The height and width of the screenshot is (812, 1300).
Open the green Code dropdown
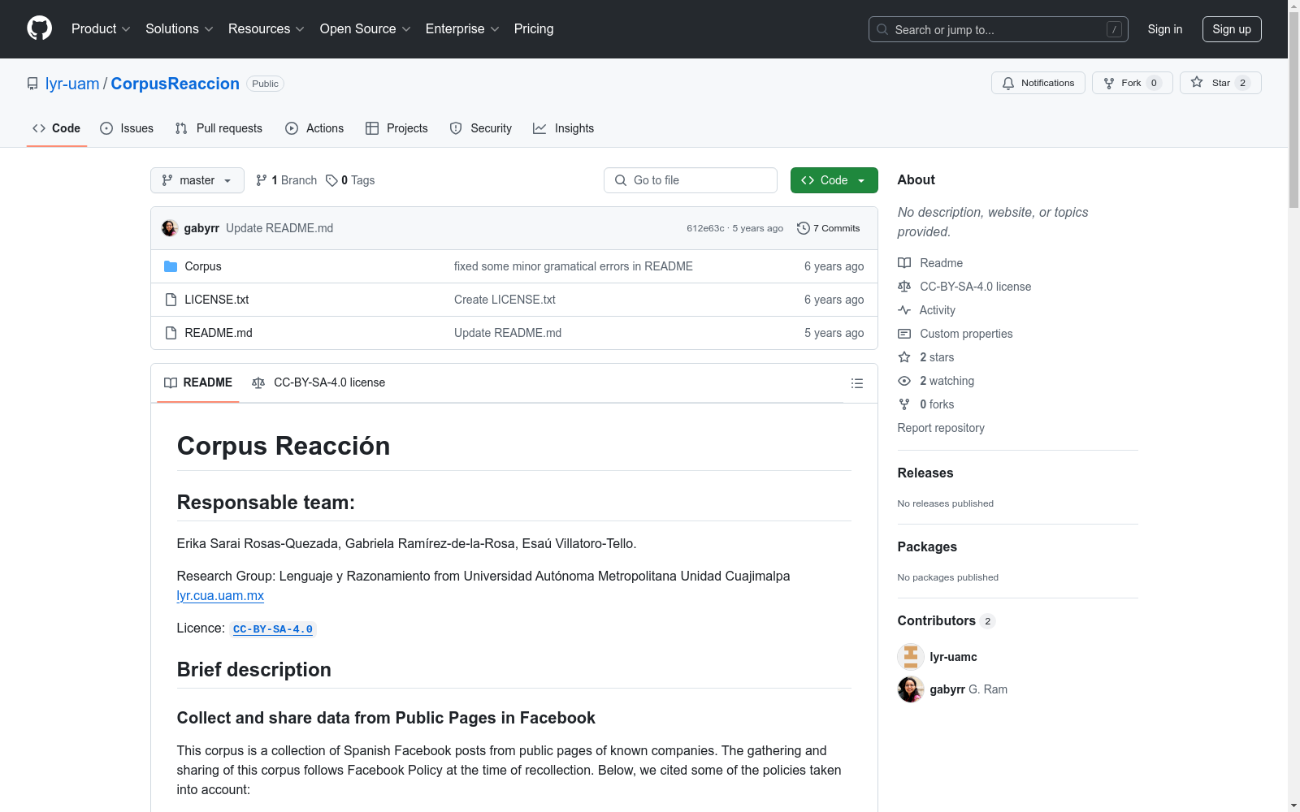point(834,180)
